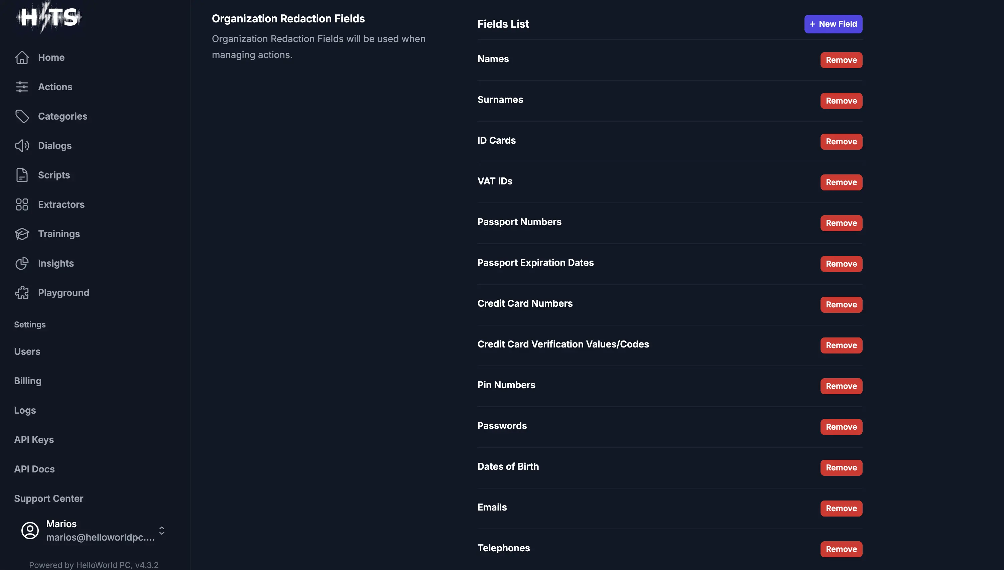Open Insights via the pie chart icon

pos(22,263)
